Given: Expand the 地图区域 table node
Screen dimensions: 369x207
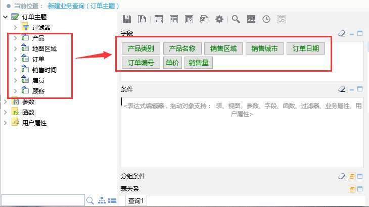Looking at the screenshot, I should [16, 48].
